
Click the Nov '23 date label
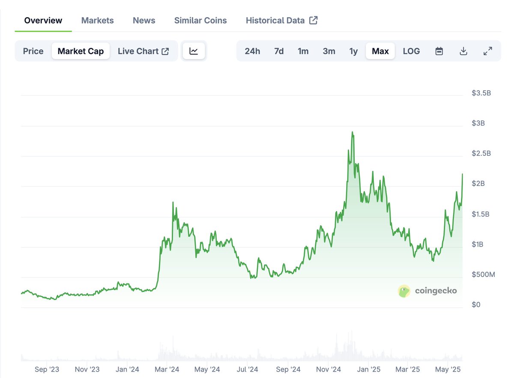click(x=87, y=369)
